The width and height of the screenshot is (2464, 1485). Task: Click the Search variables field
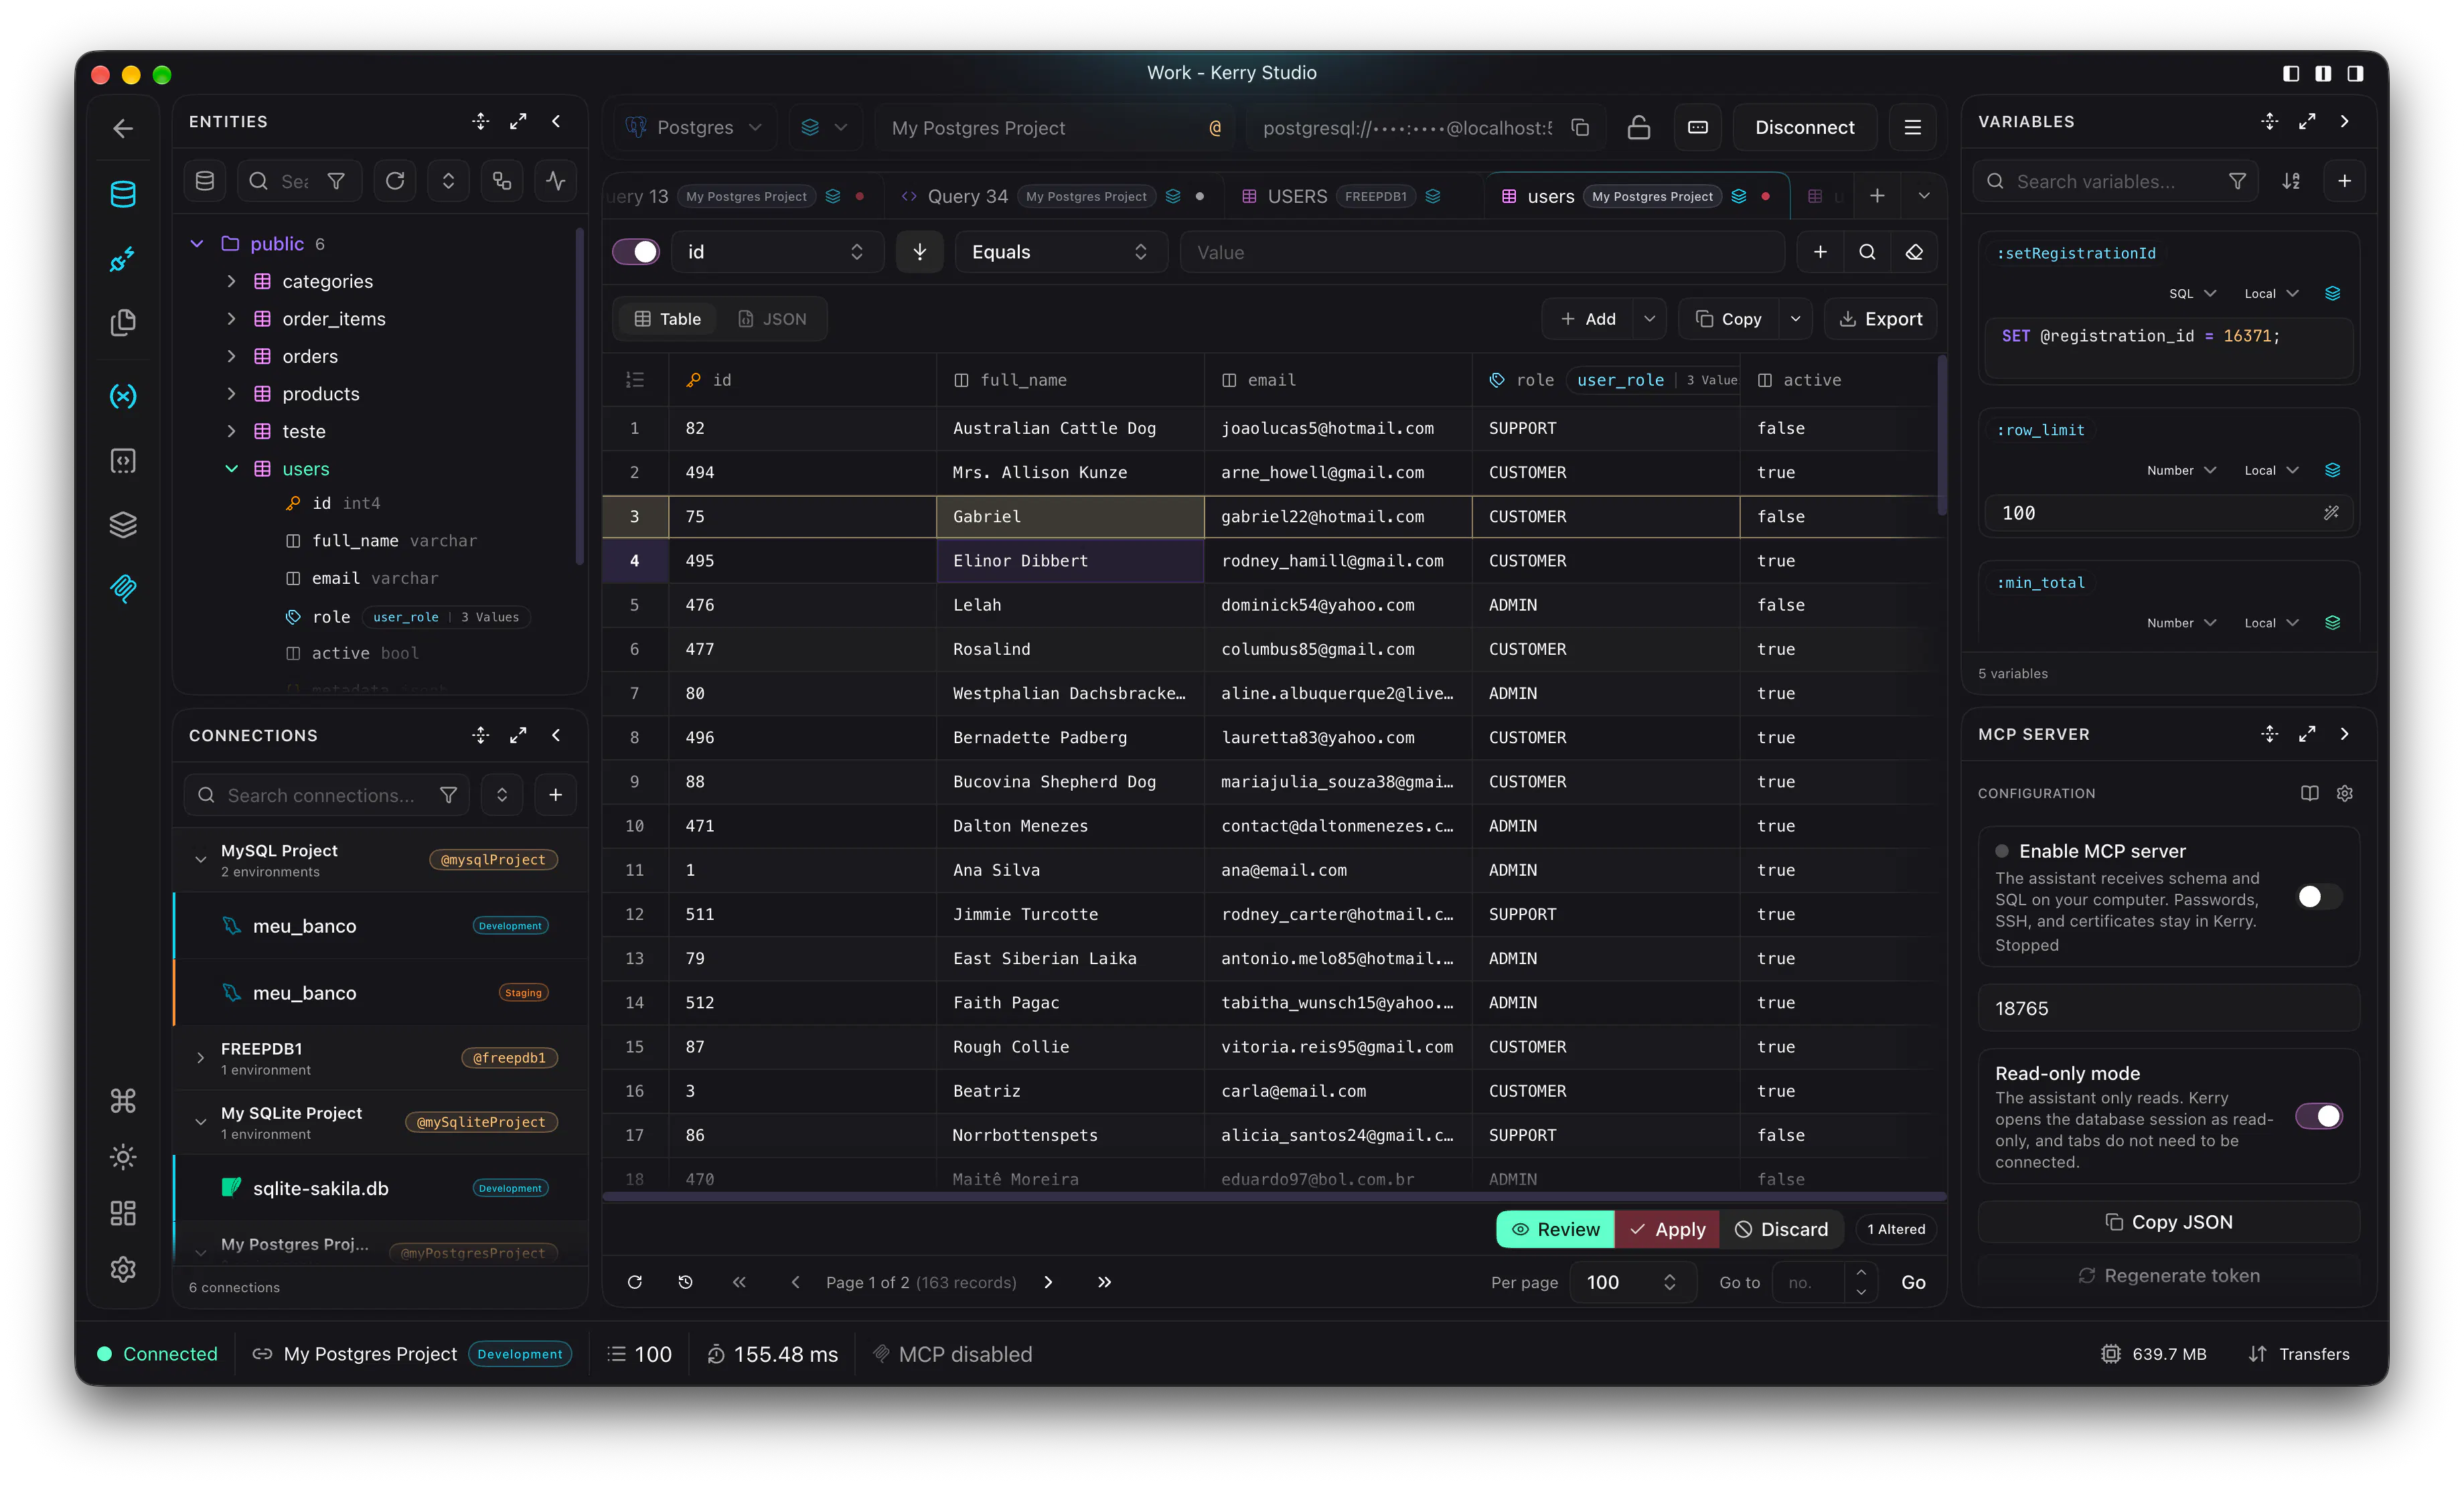coord(2115,181)
